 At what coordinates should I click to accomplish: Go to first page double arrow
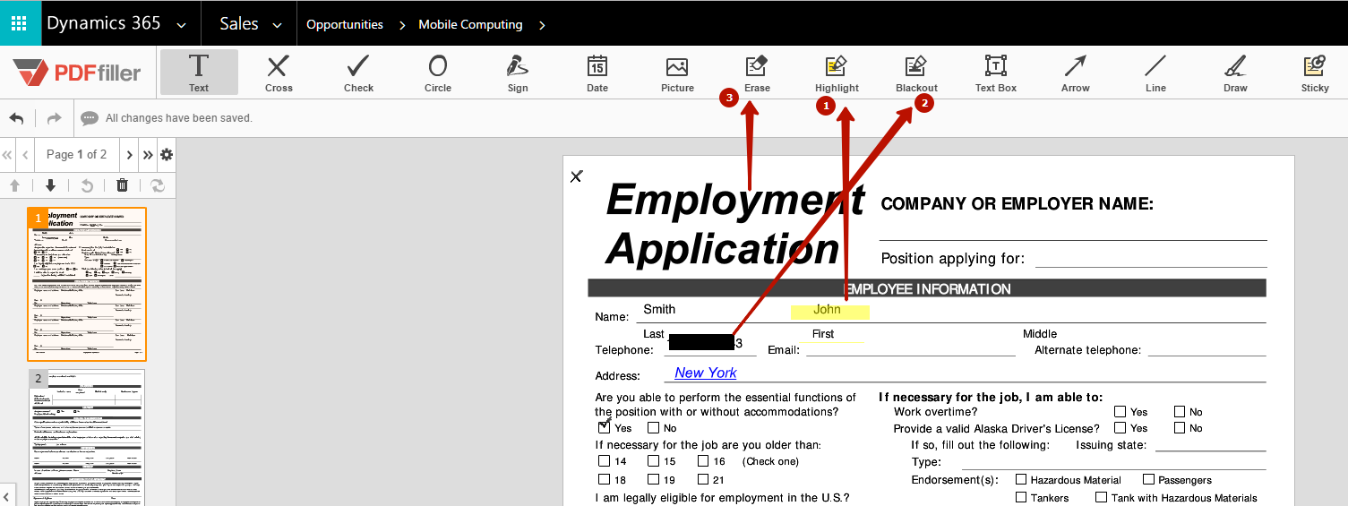coord(7,155)
